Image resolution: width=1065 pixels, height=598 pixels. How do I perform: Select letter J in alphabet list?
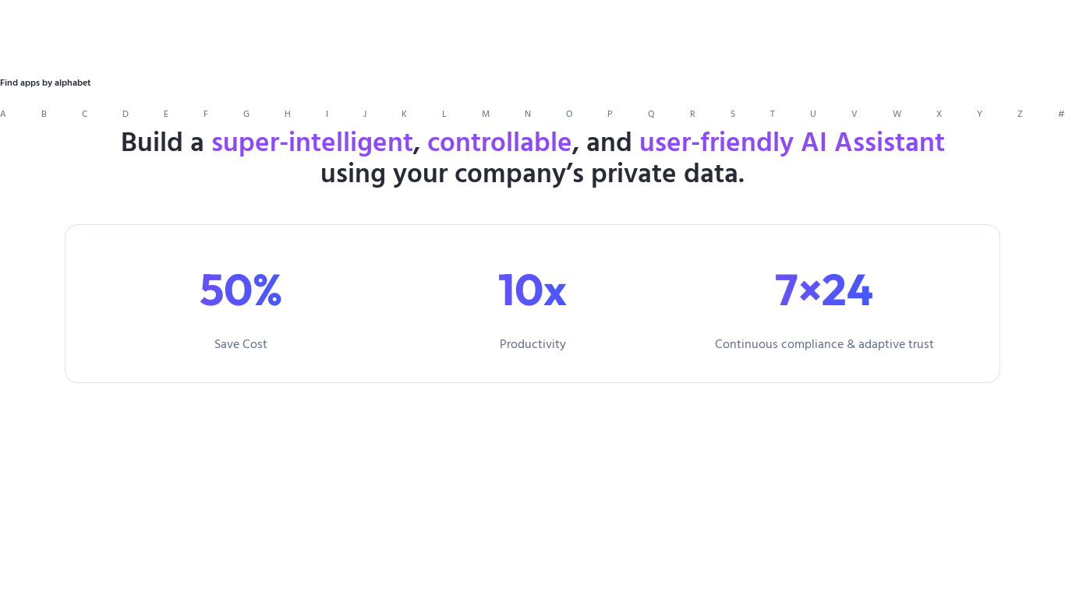364,114
